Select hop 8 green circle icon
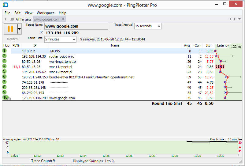Screen dimensions: 245x166 tap(5, 87)
